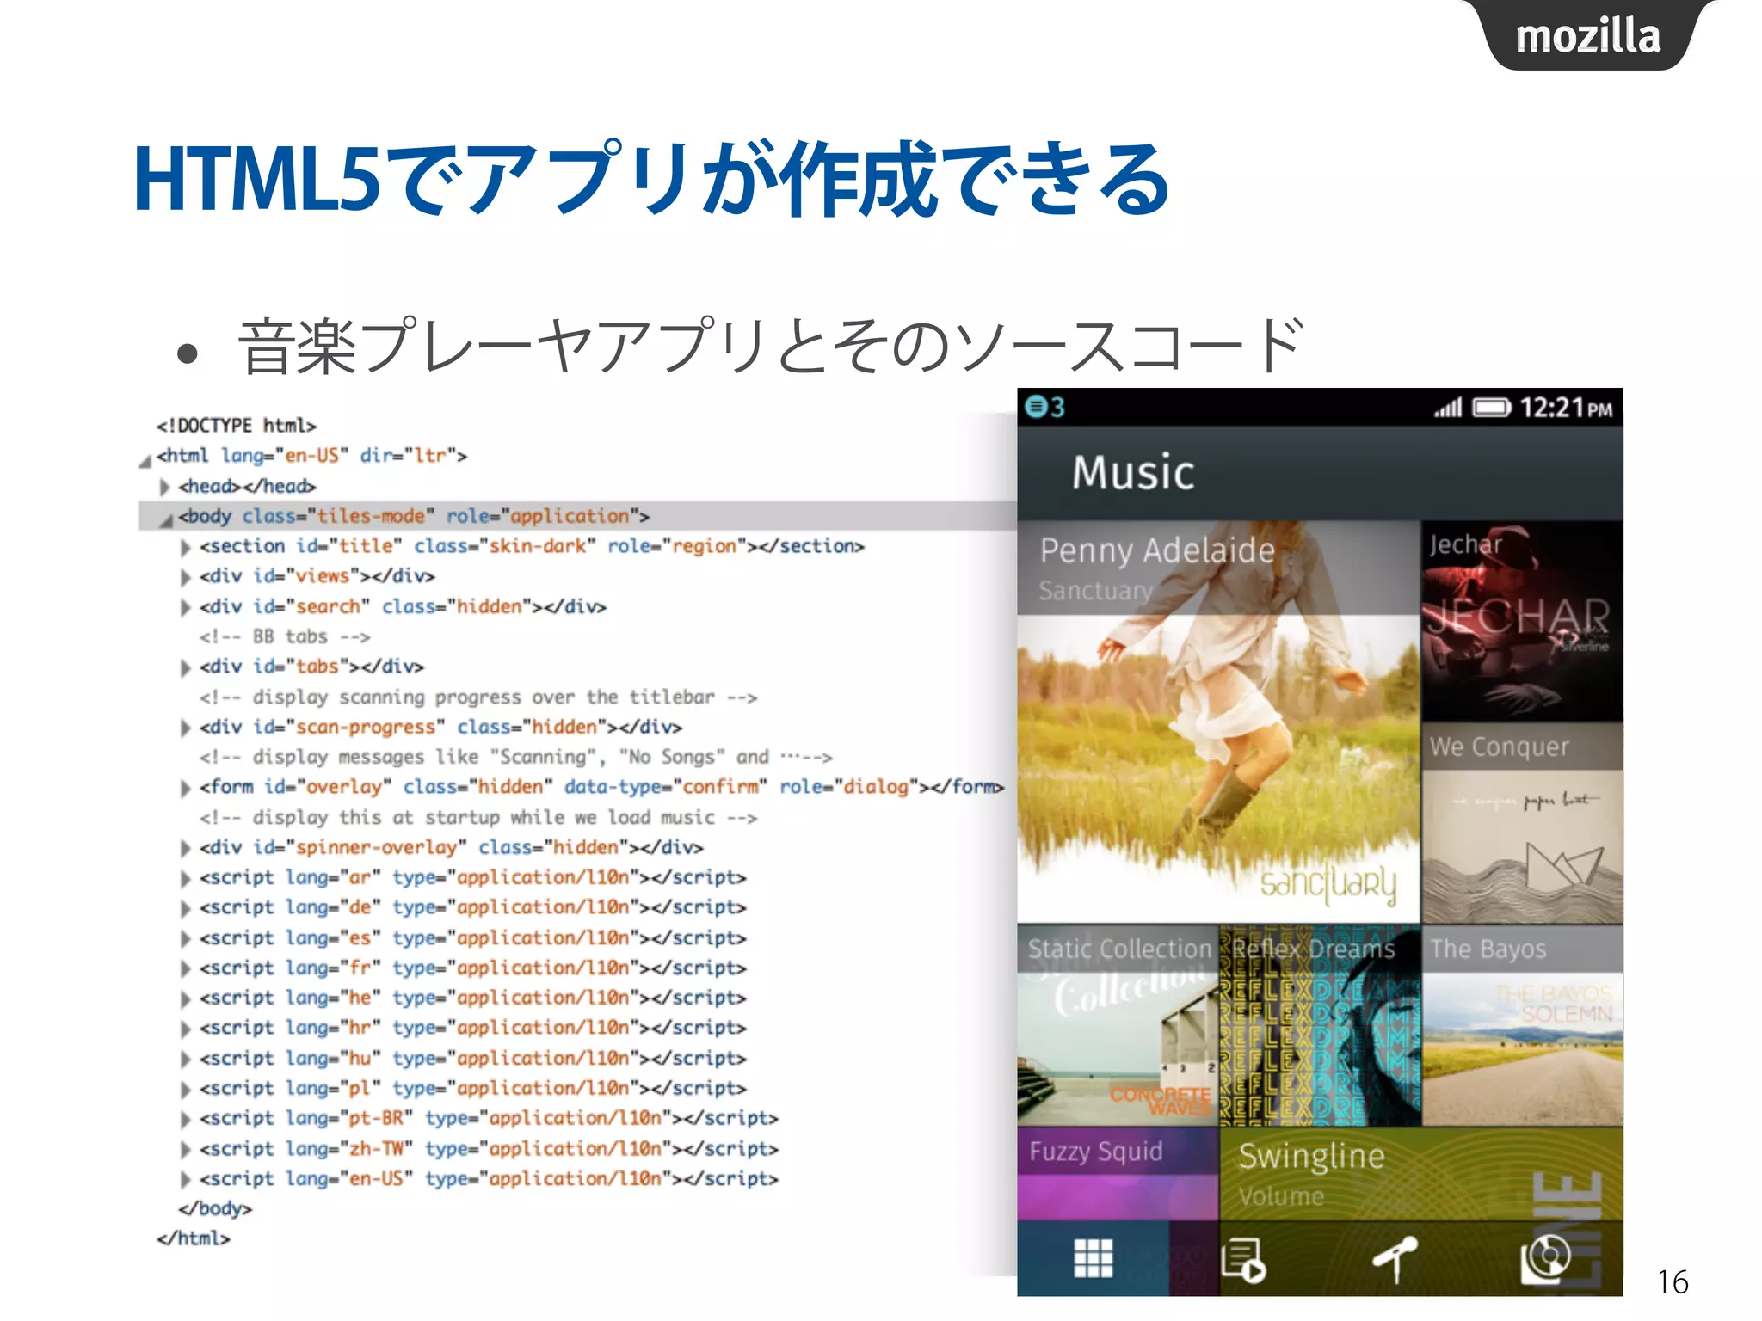Image resolution: width=1762 pixels, height=1321 pixels.
Task: Expand the script lang en-US node
Action: click(185, 1179)
